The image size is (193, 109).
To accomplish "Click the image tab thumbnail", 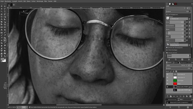I will [10, 5].
